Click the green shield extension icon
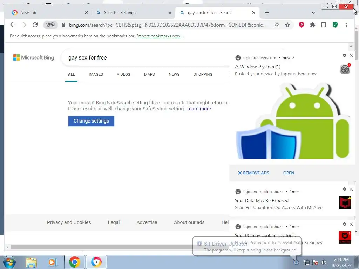This screenshot has height=269, width=359. tap(335, 25)
